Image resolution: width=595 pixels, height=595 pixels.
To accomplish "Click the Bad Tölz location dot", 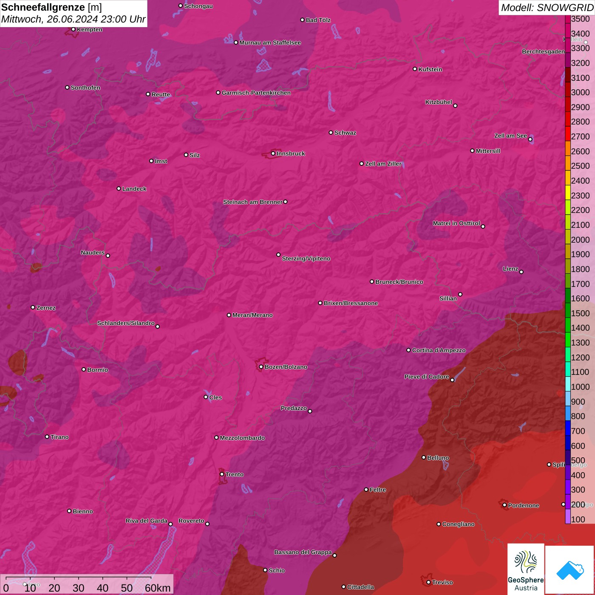I will coord(303,20).
